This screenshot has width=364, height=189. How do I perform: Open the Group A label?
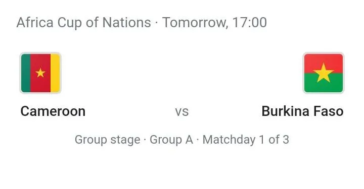[171, 140]
